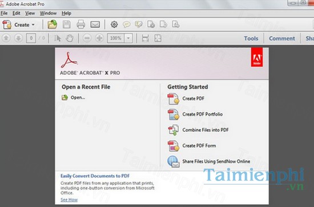Click the 100% zoom value field
The image size is (314, 207).
pos(116,38)
